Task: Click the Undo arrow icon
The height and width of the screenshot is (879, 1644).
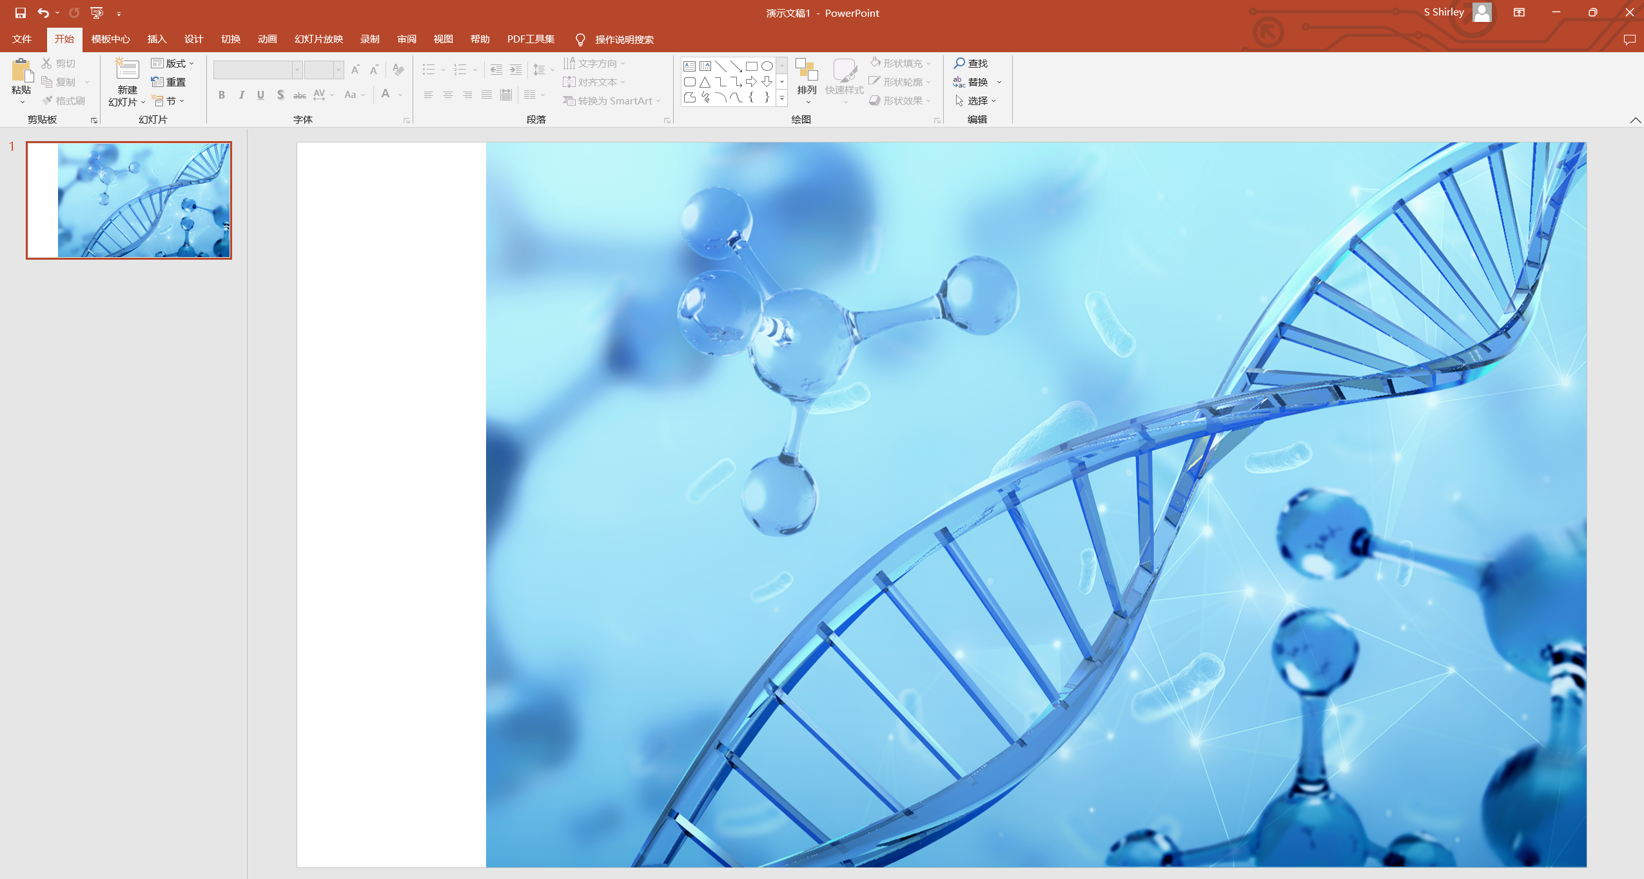Action: (x=43, y=13)
